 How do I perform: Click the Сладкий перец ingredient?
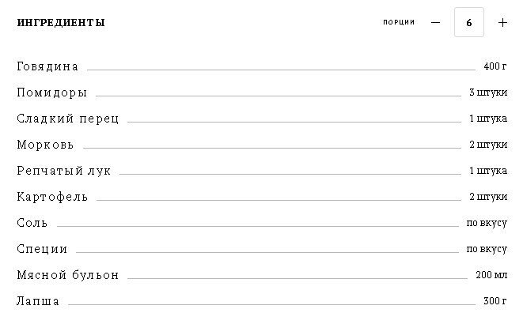tap(68, 119)
